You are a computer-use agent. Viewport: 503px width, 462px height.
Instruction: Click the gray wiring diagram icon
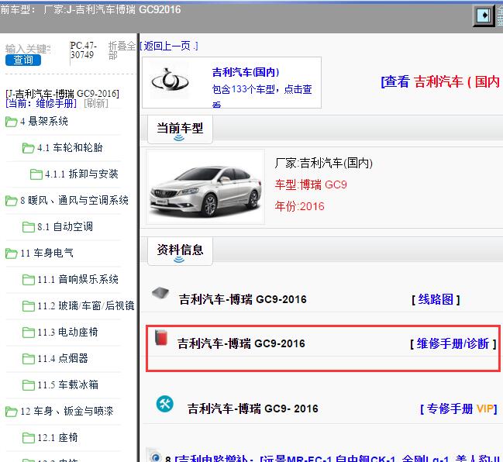160,293
